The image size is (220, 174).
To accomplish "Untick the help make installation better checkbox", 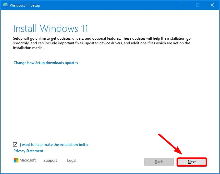I will point(15,144).
